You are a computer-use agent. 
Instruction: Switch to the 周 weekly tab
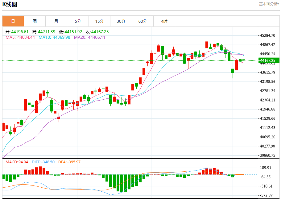tap(35, 21)
